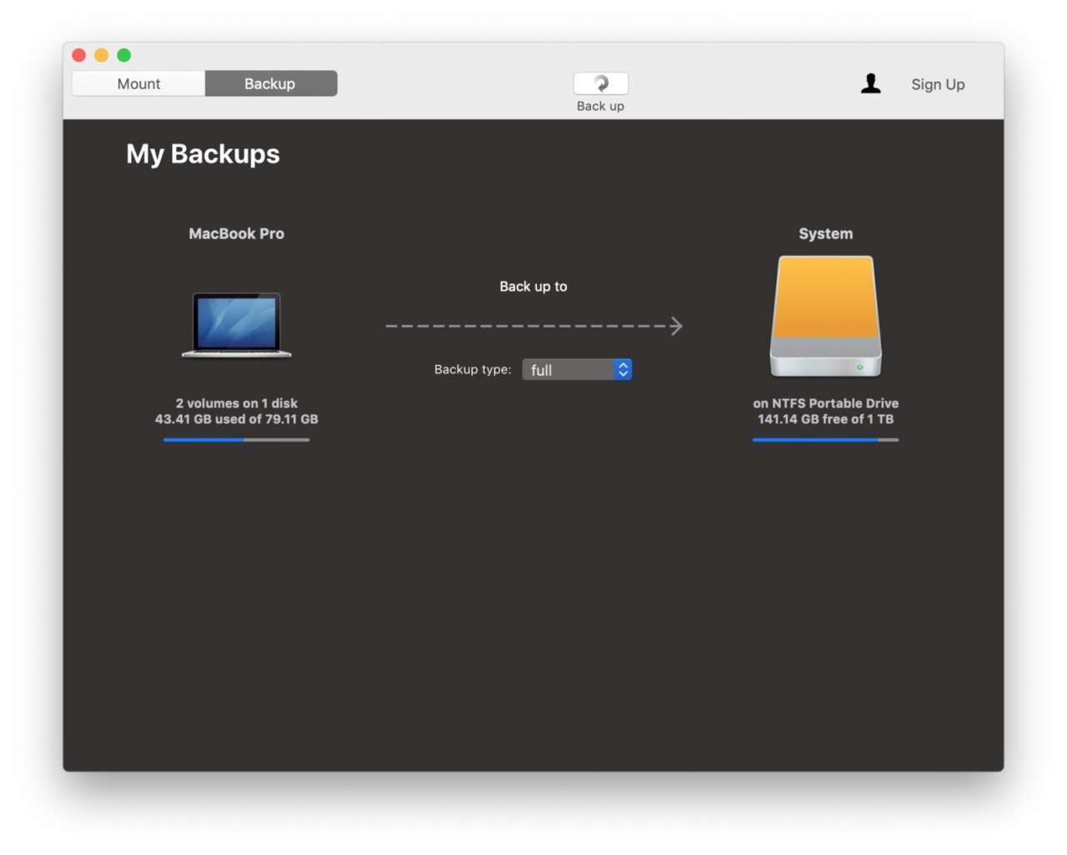The image size is (1067, 855).
Task: Click the user account silhouette icon
Action: click(870, 83)
